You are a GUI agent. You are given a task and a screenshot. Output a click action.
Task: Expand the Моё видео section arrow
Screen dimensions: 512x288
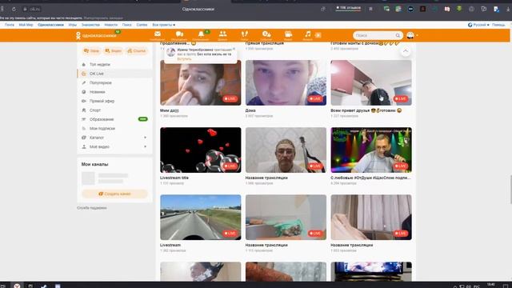coord(145,146)
